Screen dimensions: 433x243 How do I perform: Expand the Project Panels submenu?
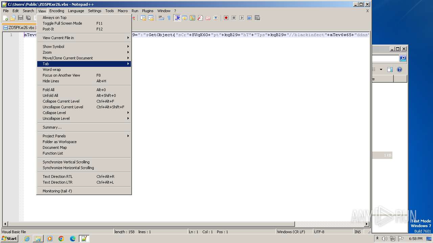pyautogui.click(x=84, y=136)
